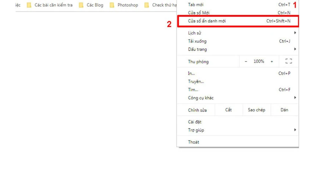Viewport: 309px width, 184px height.
Task: Choose 'In...' to print
Action: 238,73
